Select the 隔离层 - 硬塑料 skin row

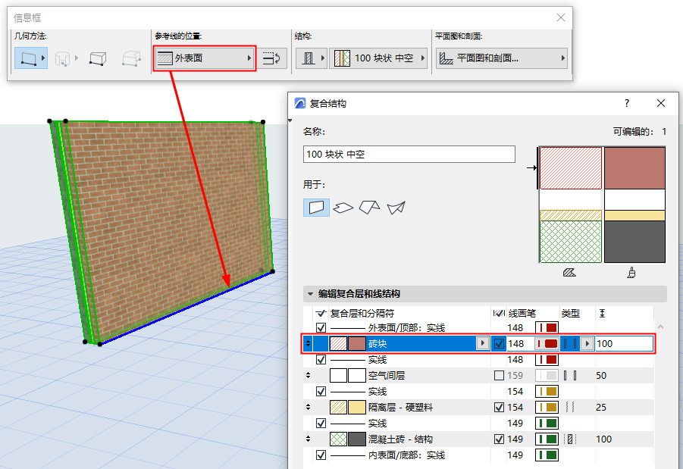(x=478, y=407)
